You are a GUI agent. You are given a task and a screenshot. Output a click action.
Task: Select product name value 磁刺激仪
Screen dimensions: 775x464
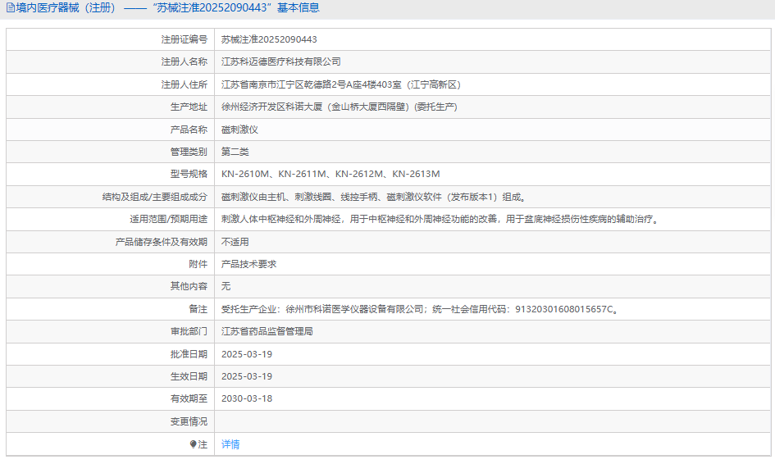(239, 130)
